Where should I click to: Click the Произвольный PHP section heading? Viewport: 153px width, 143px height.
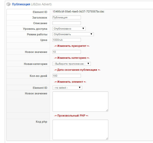[x=71, y=116]
